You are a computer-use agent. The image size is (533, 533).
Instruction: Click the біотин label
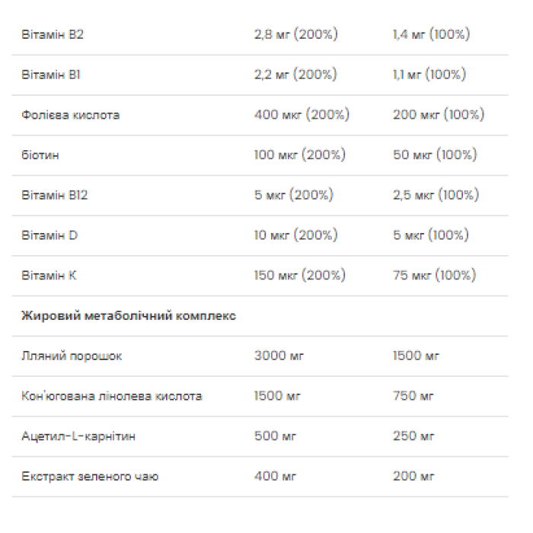pos(41,155)
